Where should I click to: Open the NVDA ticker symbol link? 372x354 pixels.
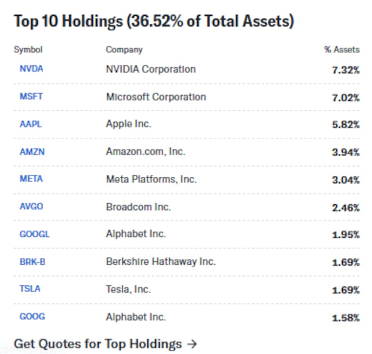coord(31,69)
